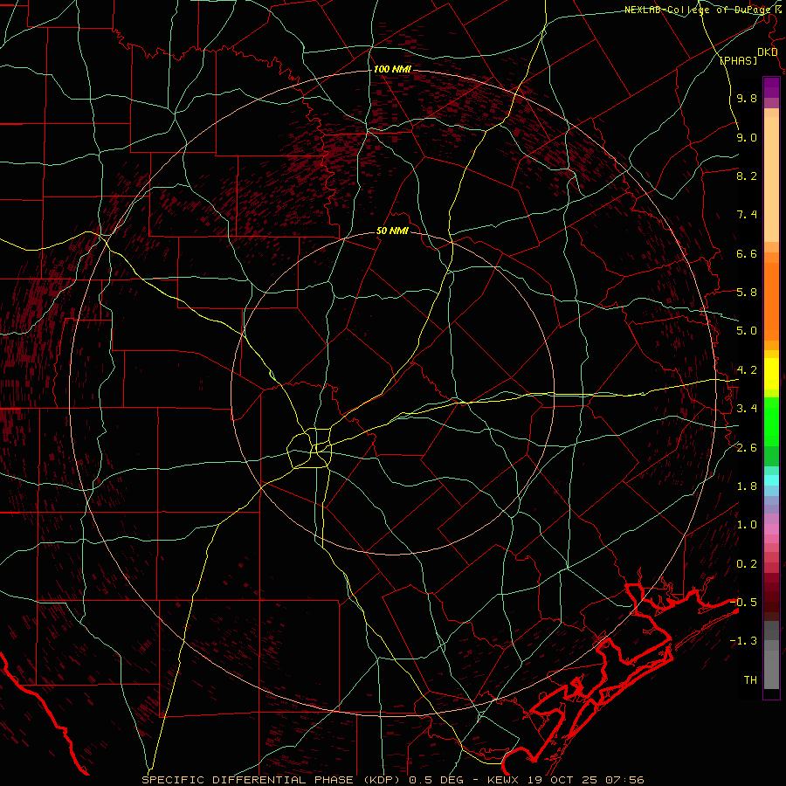Click the 0.5 DEG elevation text
Screen dimensions: 786x786
point(438,780)
